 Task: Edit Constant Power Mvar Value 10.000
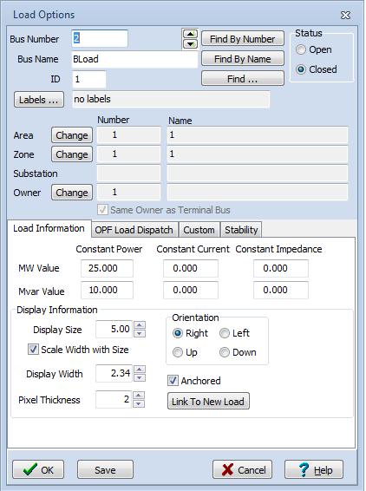107,290
